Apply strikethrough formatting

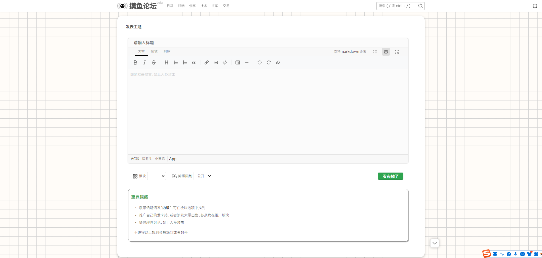[154, 62]
